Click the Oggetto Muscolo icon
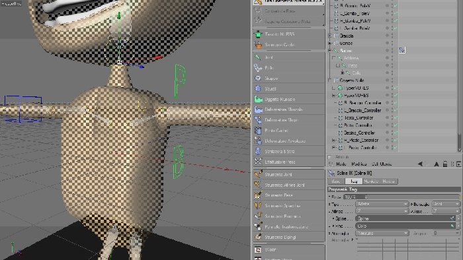The height and width of the screenshot is (260, 463). pyautogui.click(x=258, y=99)
